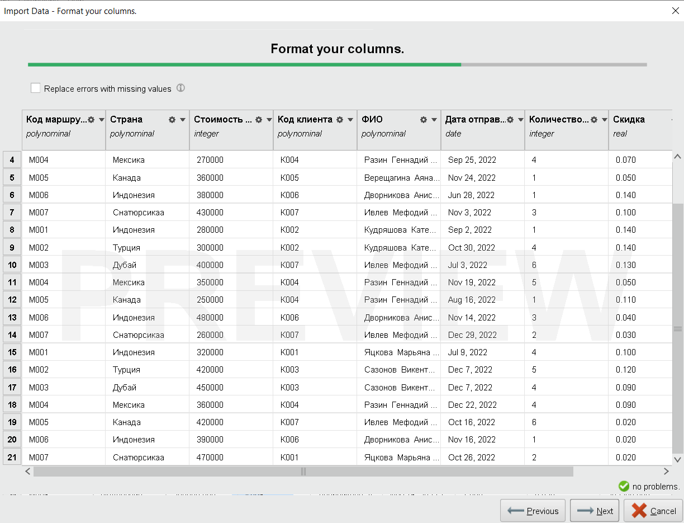Click the scroll-down arrow of vertical scrollbar
The width and height of the screenshot is (684, 523).
click(678, 460)
